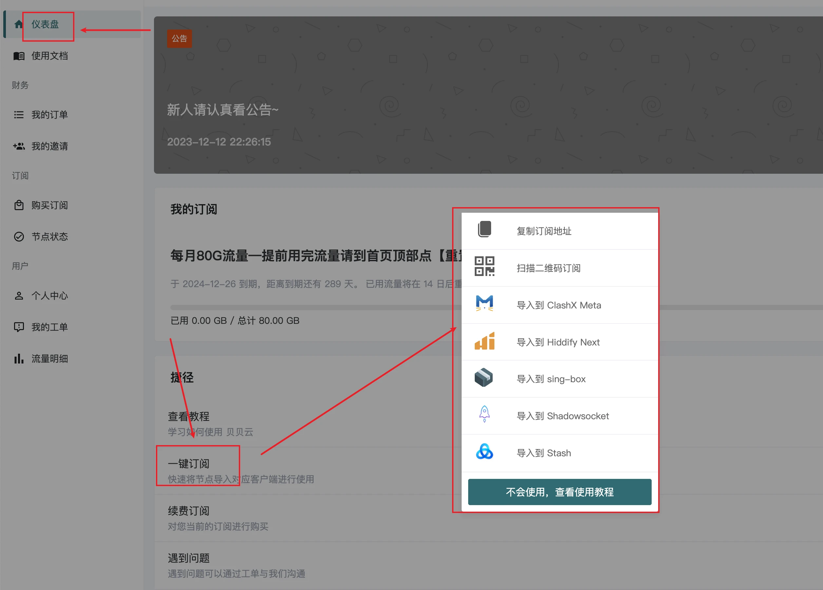Click the dashboard home icon
Image resolution: width=823 pixels, height=590 pixels.
[x=19, y=24]
